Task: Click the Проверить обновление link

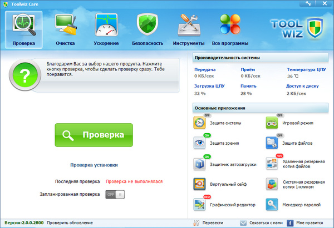Action: coord(70,222)
